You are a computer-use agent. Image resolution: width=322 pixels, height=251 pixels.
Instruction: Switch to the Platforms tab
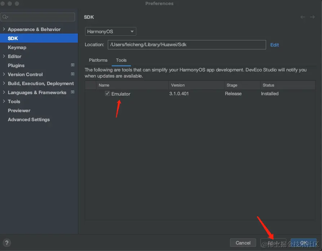point(98,60)
